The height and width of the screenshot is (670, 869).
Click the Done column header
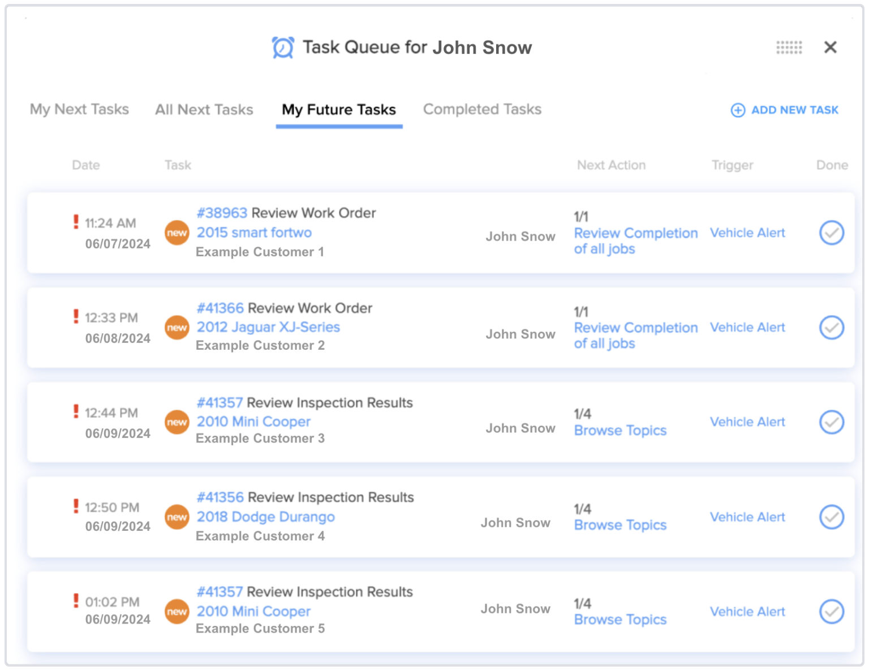pos(832,165)
